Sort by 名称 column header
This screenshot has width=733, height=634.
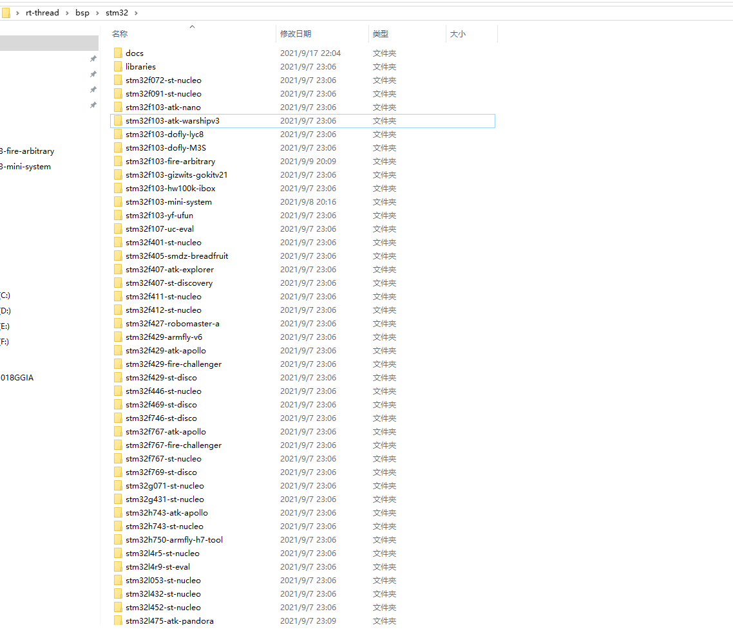pyautogui.click(x=120, y=33)
